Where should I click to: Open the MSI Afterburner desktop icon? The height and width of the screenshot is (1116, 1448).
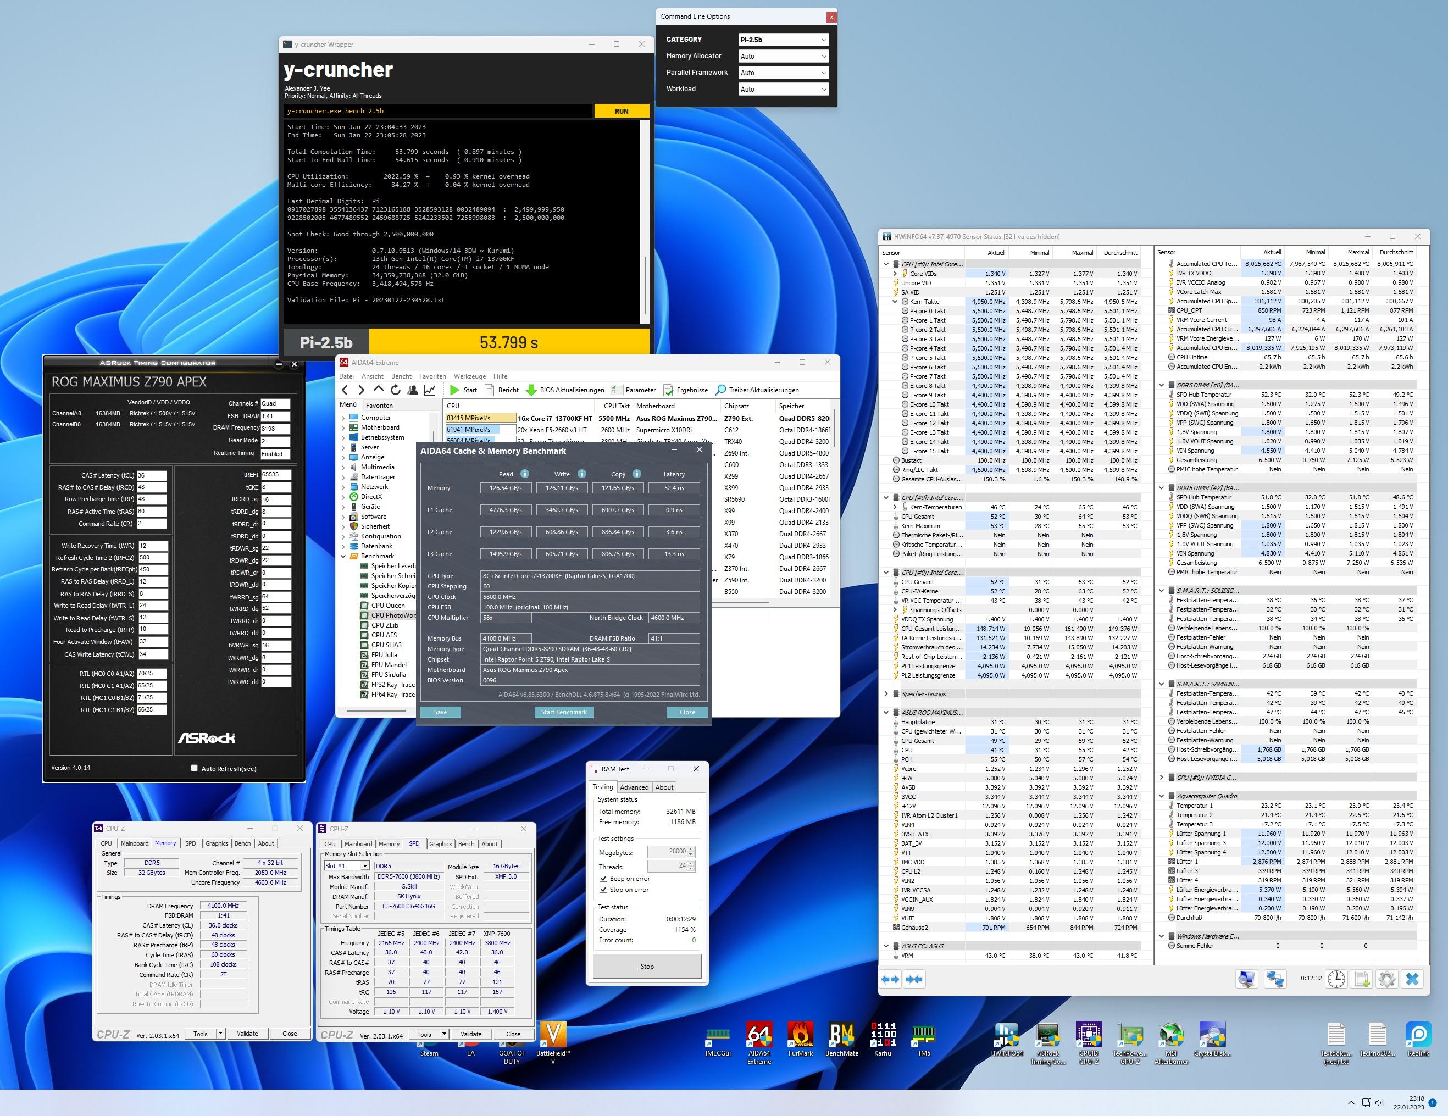(x=1171, y=1035)
